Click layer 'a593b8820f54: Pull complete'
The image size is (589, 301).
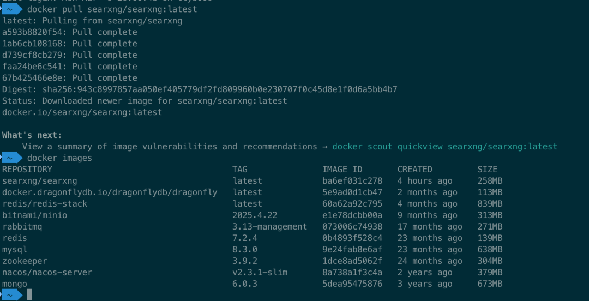click(x=69, y=32)
